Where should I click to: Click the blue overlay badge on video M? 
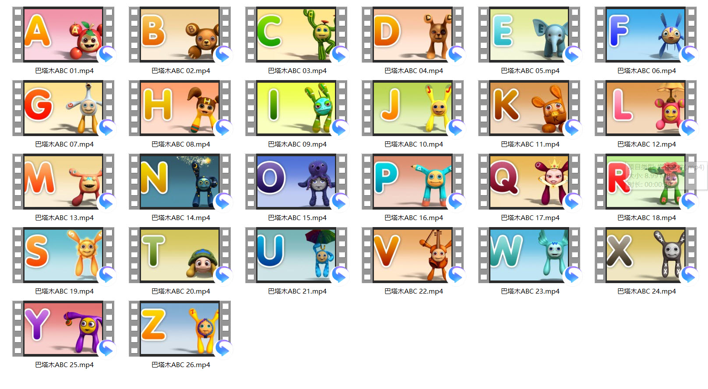click(x=107, y=202)
